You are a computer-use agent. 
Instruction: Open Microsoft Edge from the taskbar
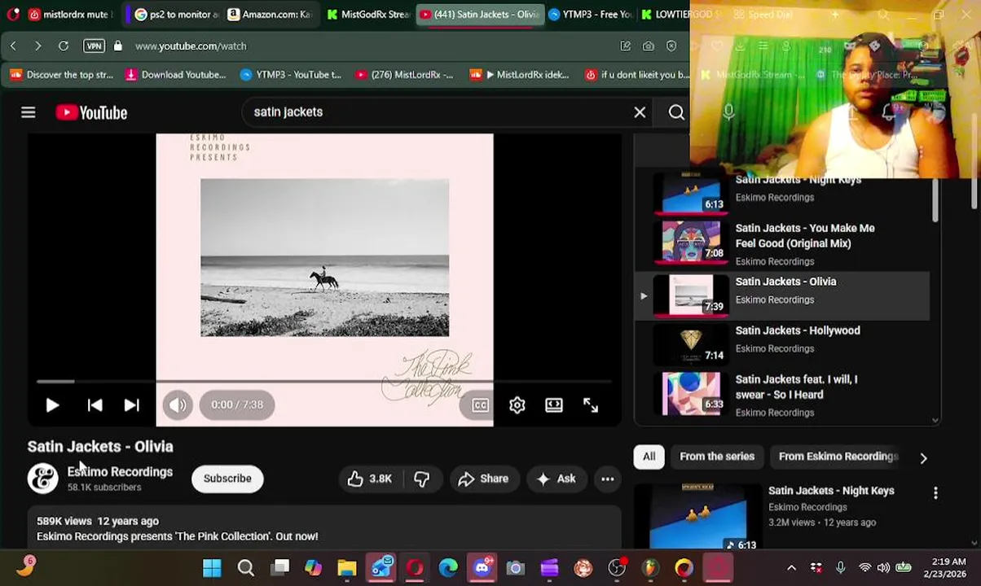(x=448, y=568)
